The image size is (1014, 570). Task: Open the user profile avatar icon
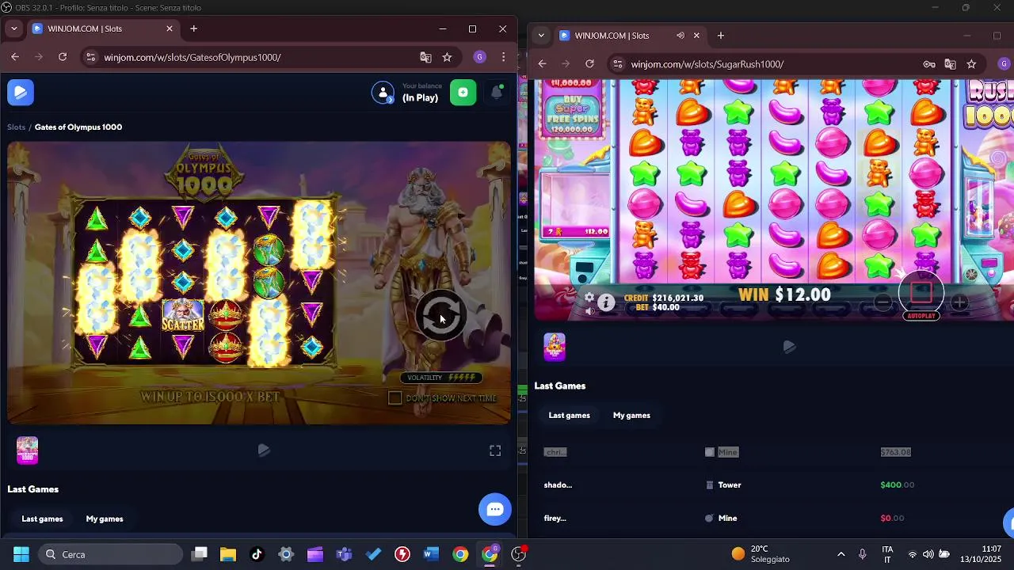pyautogui.click(x=383, y=93)
